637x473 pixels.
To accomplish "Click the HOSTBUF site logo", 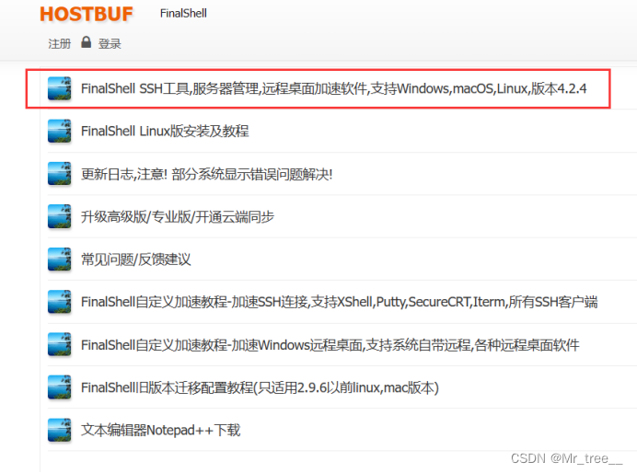I will [x=87, y=14].
